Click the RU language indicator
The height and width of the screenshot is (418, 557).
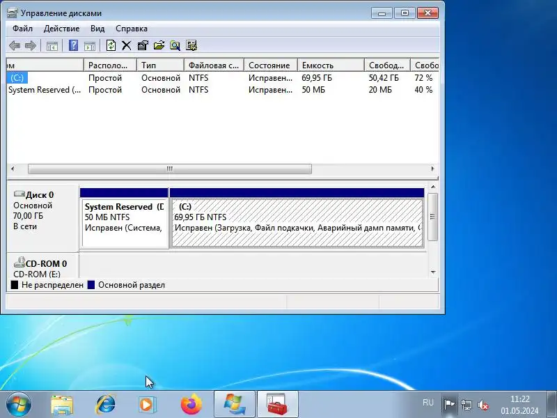click(x=428, y=403)
